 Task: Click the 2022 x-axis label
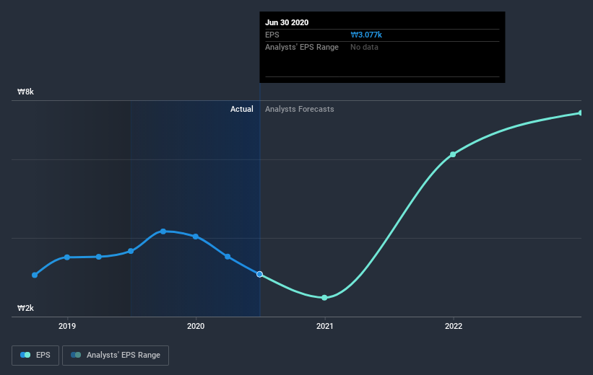coord(454,326)
